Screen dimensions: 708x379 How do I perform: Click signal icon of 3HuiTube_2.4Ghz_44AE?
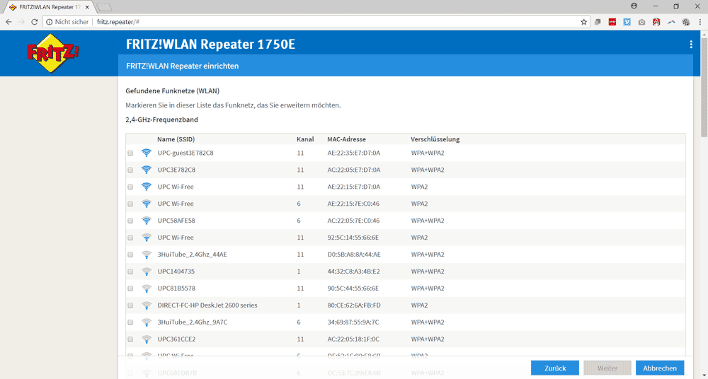(x=146, y=255)
